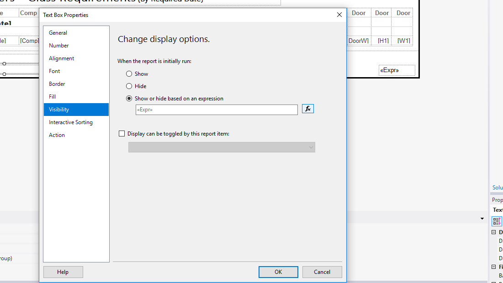
Task: Choose the Hide radio option
Action: 129,86
